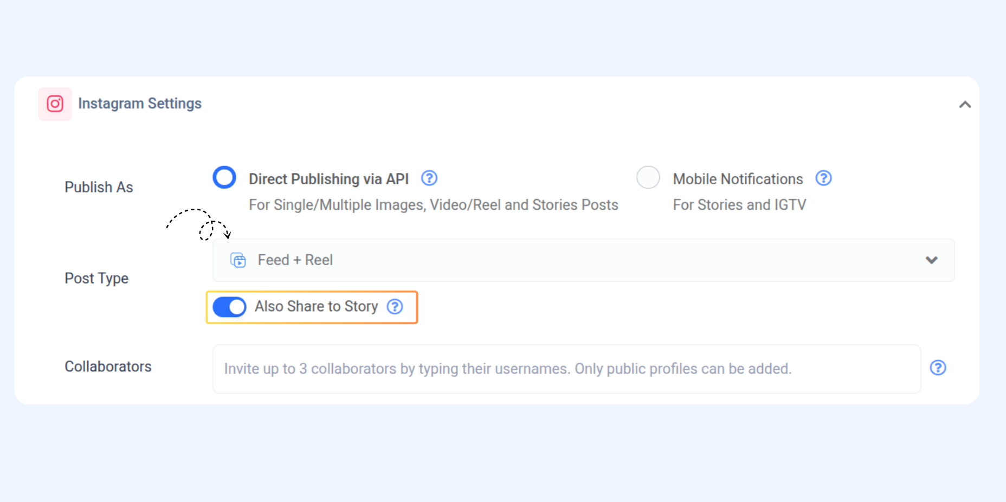
Task: Open help for Mobile Notifications
Action: (x=823, y=178)
